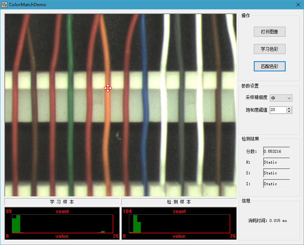Select the 分数 result field
This screenshot has width=304, height=245.
[x=276, y=151]
